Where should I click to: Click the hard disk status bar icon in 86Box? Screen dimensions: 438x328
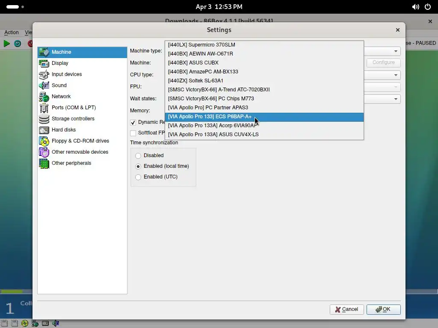tap(45, 323)
